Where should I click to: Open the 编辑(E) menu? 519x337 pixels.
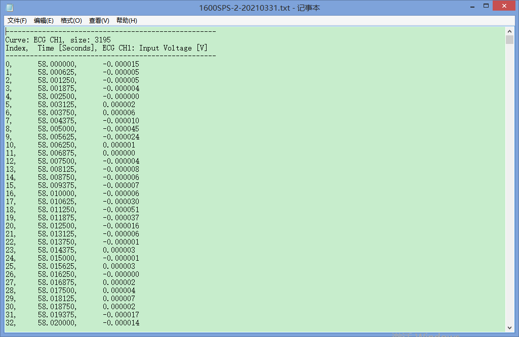[44, 21]
